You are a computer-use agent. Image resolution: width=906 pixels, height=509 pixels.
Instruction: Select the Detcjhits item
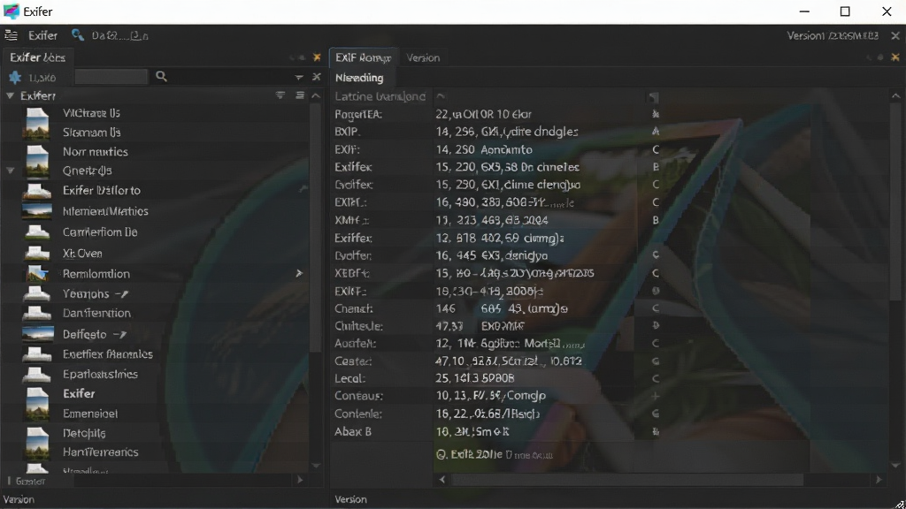point(84,433)
